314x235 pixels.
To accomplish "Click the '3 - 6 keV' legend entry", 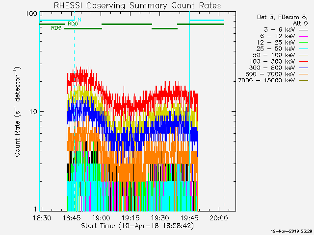I will click(x=279, y=29).
